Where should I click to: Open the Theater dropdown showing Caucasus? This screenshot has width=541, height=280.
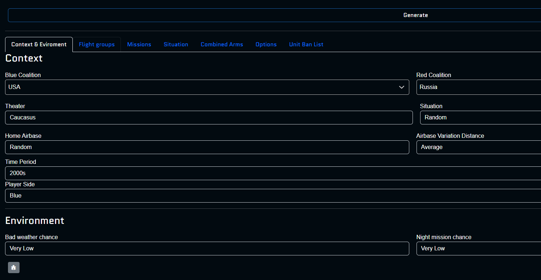click(x=209, y=118)
